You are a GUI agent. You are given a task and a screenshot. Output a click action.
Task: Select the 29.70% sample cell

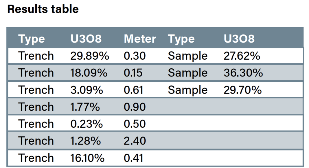coord(242,90)
